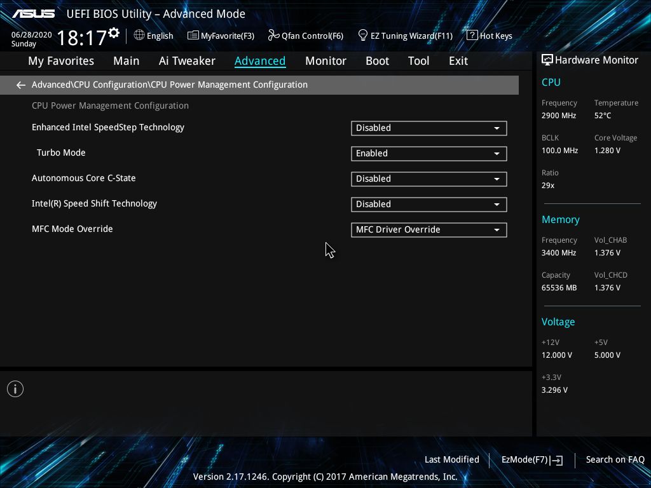Click the Voltage section heading
This screenshot has width=651, height=488.
558,322
